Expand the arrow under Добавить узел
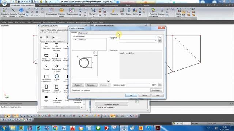 tap(7, 16)
